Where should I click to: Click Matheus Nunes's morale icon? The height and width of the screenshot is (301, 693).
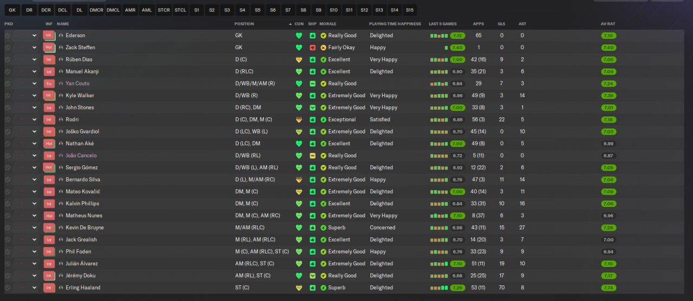[x=323, y=216]
